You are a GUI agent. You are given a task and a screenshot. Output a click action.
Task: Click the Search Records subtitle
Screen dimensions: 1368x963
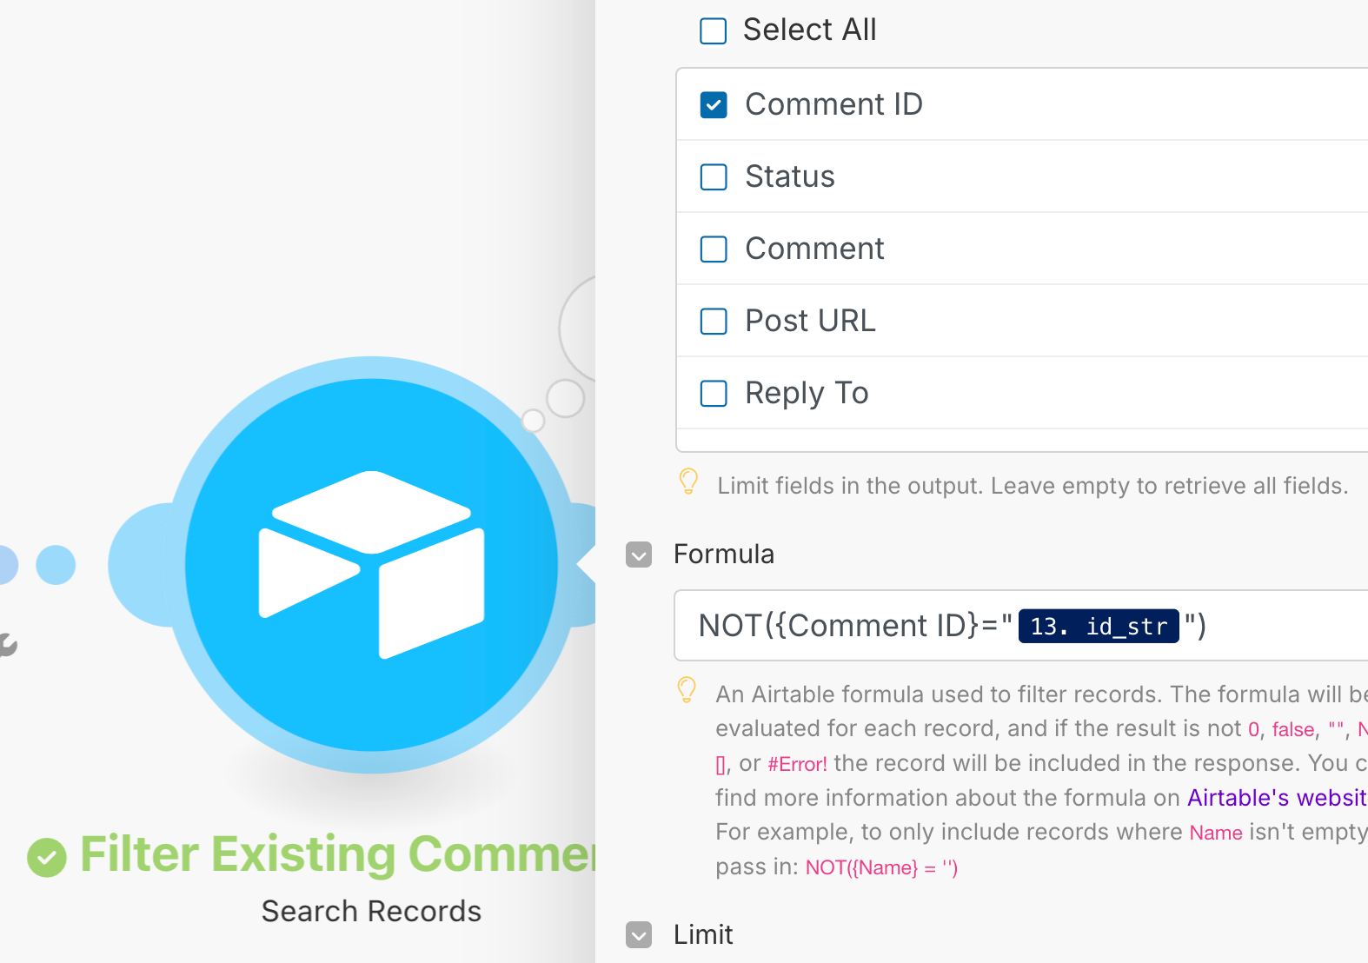click(371, 911)
